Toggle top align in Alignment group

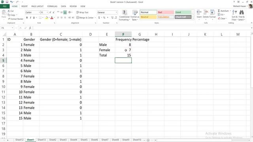pos(58,12)
